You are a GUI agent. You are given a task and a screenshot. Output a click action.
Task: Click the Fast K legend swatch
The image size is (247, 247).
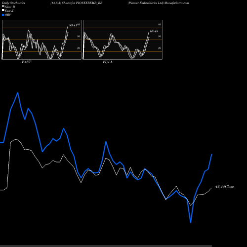click(3, 10)
